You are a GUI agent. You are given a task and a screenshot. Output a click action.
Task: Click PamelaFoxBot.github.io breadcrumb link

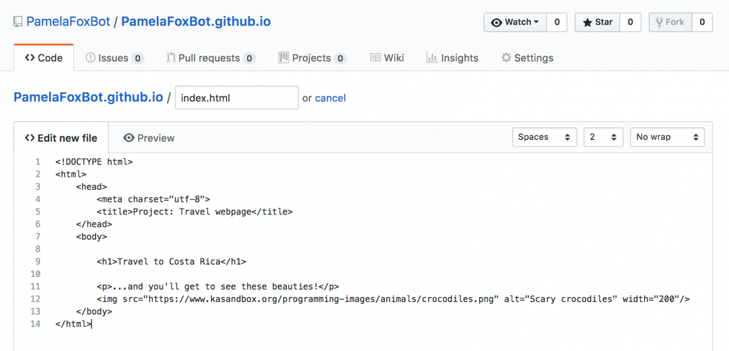(x=88, y=97)
